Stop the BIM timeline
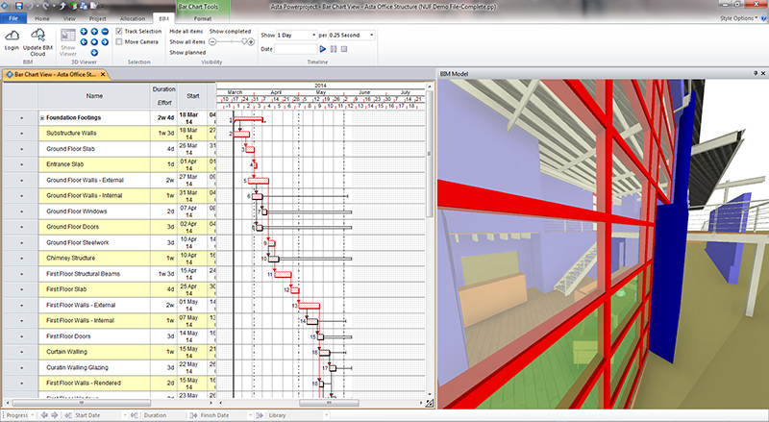The image size is (769, 422). point(344,49)
